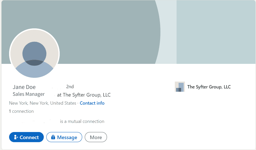256x150 pixels.
Task: Click the New York location text
Action: tap(42, 103)
